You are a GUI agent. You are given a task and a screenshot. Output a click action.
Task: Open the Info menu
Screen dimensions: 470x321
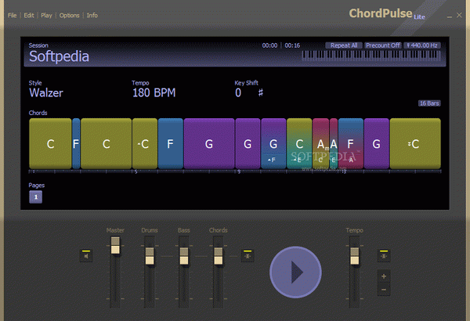tap(92, 16)
